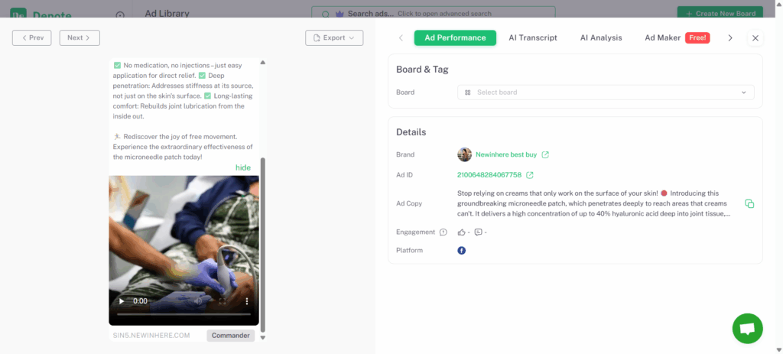Play the ad video

point(122,301)
